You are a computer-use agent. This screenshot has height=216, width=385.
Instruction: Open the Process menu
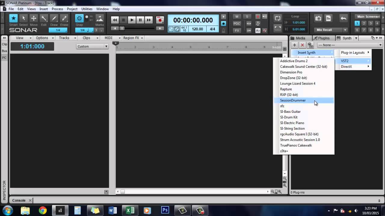[57, 9]
